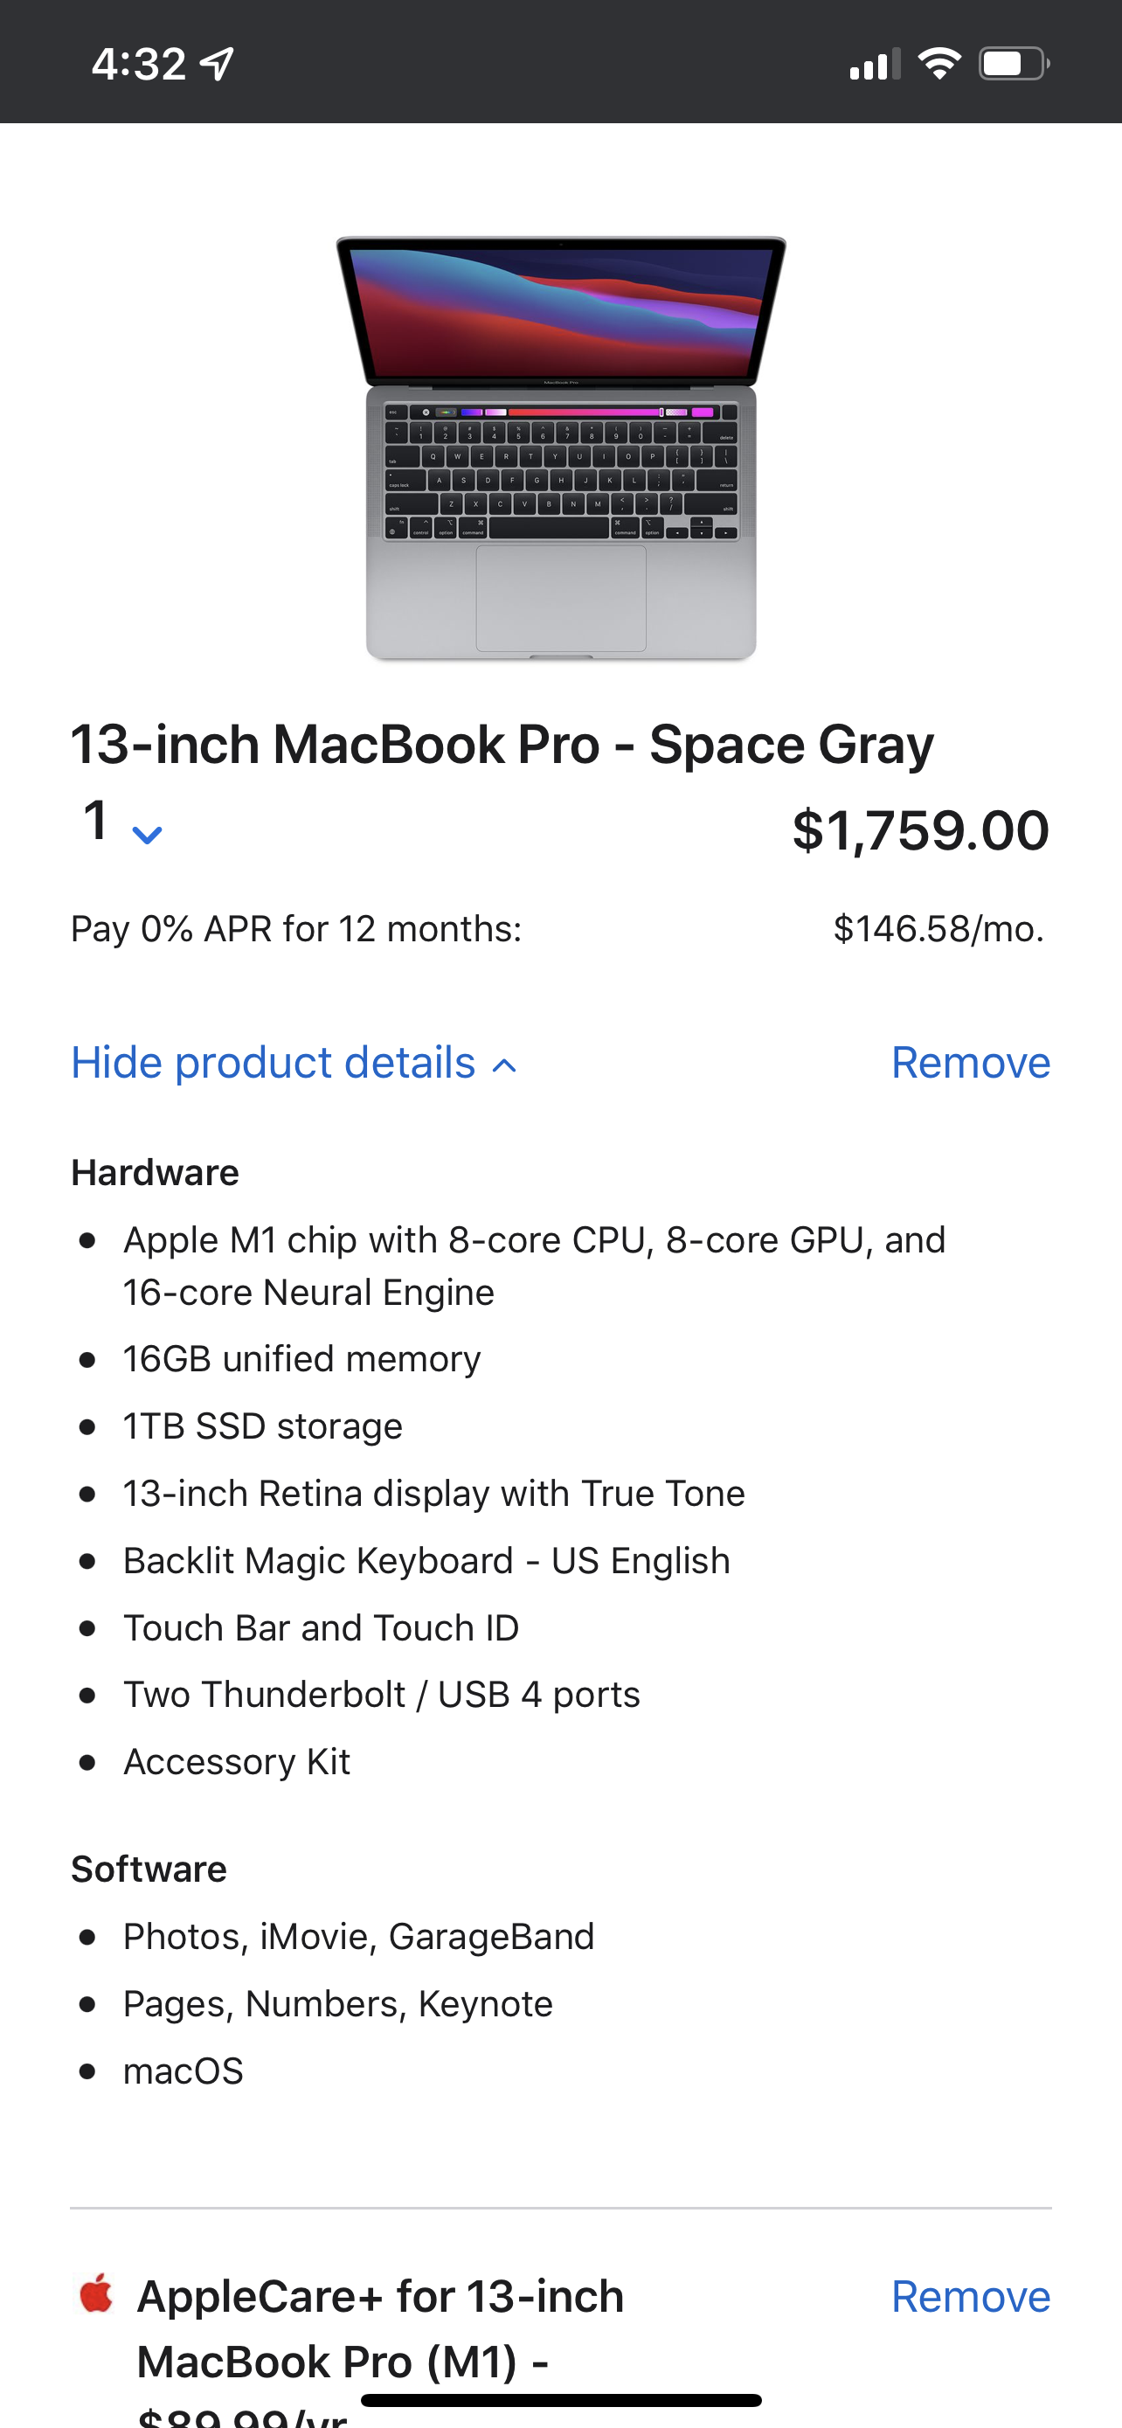The height and width of the screenshot is (2428, 1122).
Task: Tap the 13-inch MacBook Pro - Space Gray title
Action: pyautogui.click(x=502, y=745)
